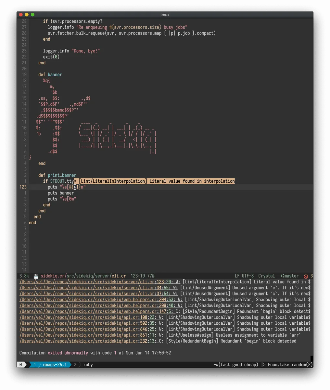Select tmux session indicator 0

tap(21, 365)
